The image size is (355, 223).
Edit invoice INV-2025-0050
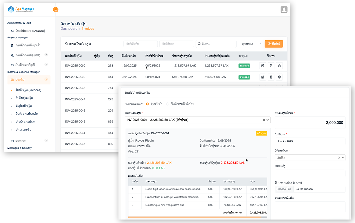(262, 66)
